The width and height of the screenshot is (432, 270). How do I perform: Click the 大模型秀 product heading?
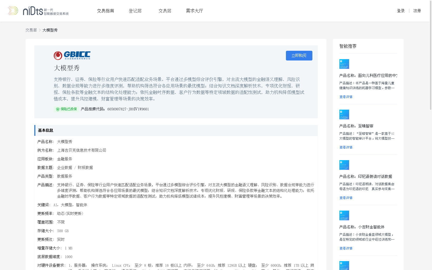pyautogui.click(x=67, y=68)
